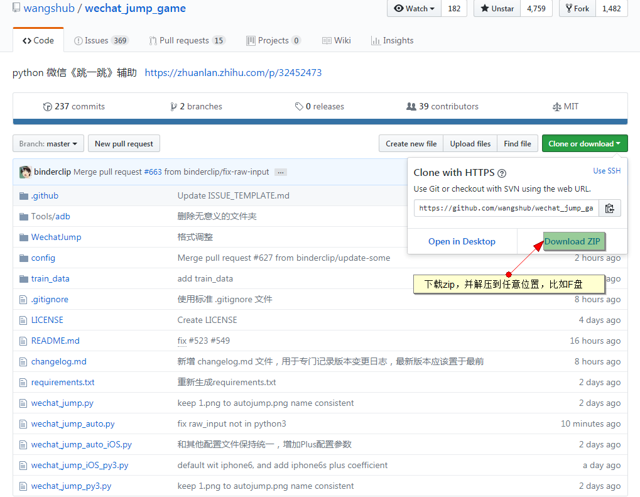Open the wechat_jump_game repository link
The height and width of the screenshot is (497, 640).
tap(135, 9)
